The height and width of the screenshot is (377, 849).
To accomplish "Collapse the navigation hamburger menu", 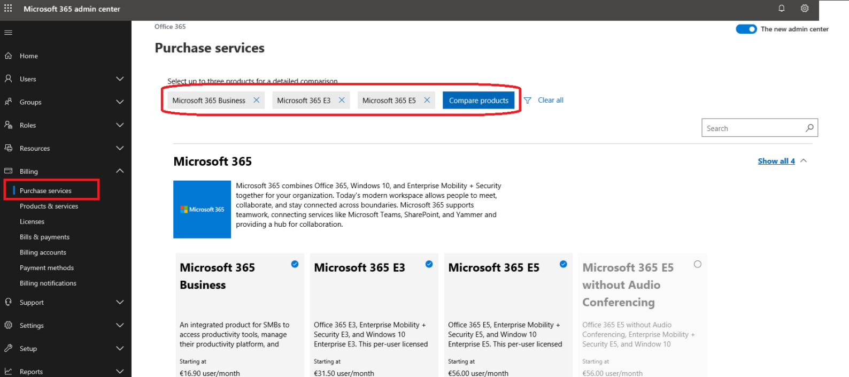I will (x=8, y=33).
